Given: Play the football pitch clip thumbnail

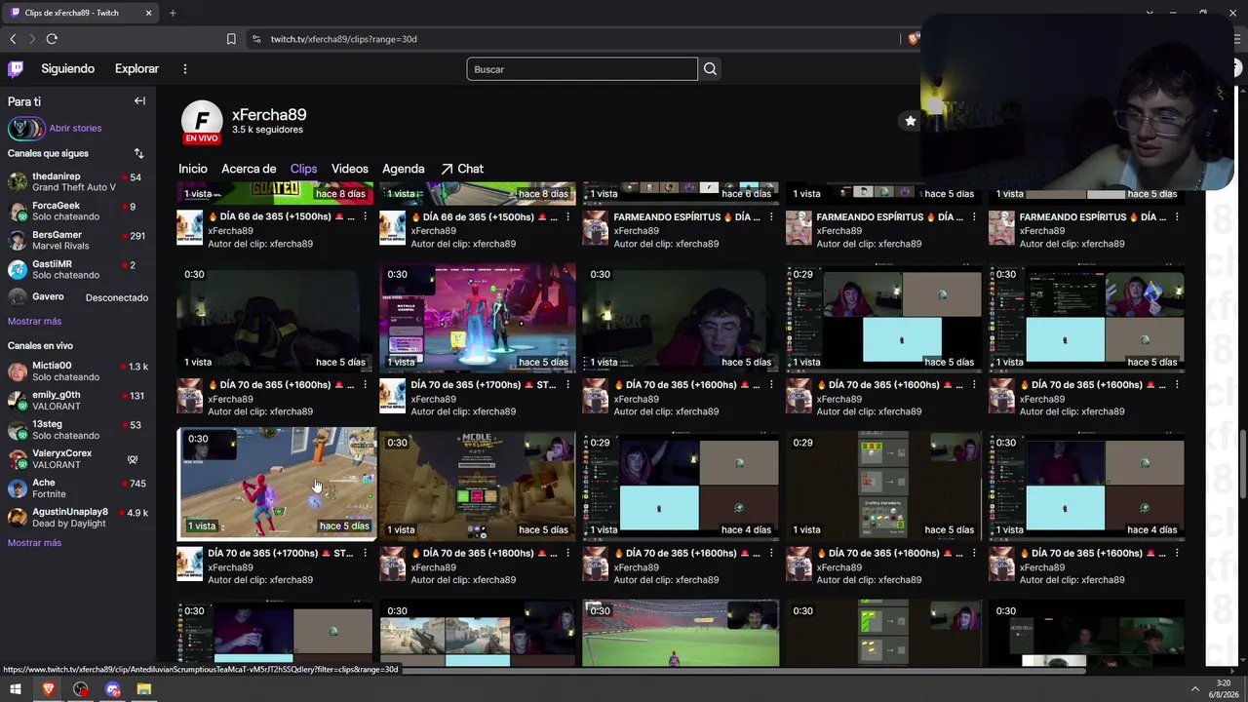Looking at the screenshot, I should pos(681,634).
